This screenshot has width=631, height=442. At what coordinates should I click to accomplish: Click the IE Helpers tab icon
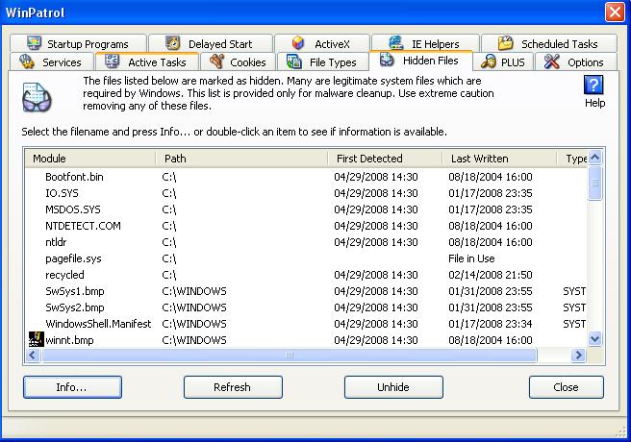tap(395, 43)
